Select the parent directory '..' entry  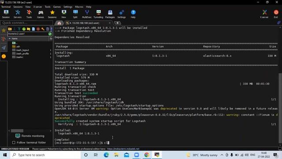(x=15, y=43)
